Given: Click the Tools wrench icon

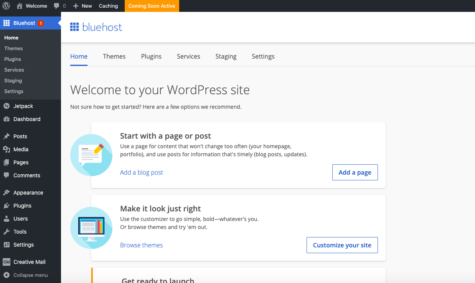Looking at the screenshot, I should tap(6, 232).
